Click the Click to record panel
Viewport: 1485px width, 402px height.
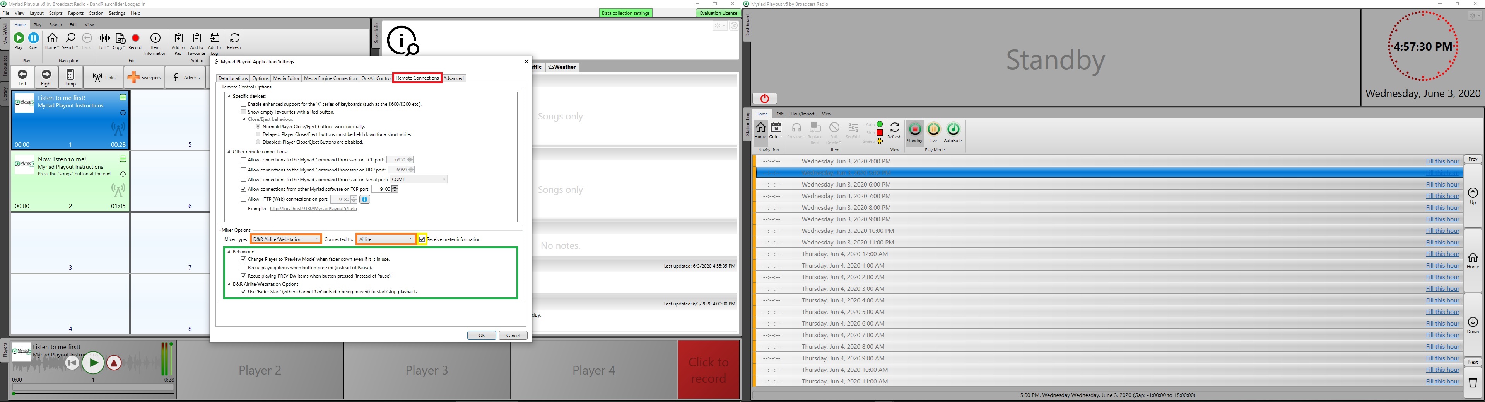708,370
